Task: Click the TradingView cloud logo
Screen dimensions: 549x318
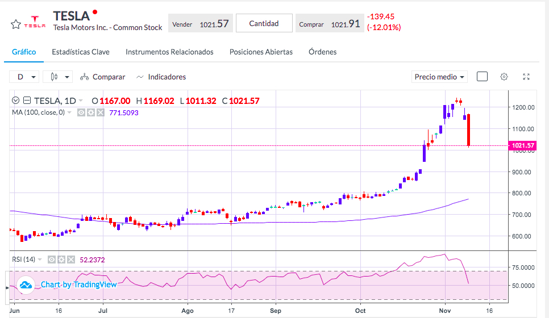Action: coord(26,284)
